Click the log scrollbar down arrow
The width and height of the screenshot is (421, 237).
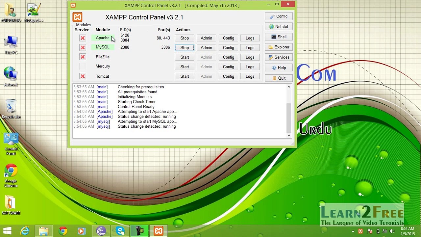pyautogui.click(x=289, y=135)
